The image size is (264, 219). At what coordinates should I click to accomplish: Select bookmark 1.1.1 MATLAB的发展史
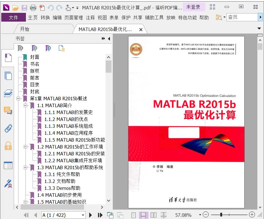68,112
